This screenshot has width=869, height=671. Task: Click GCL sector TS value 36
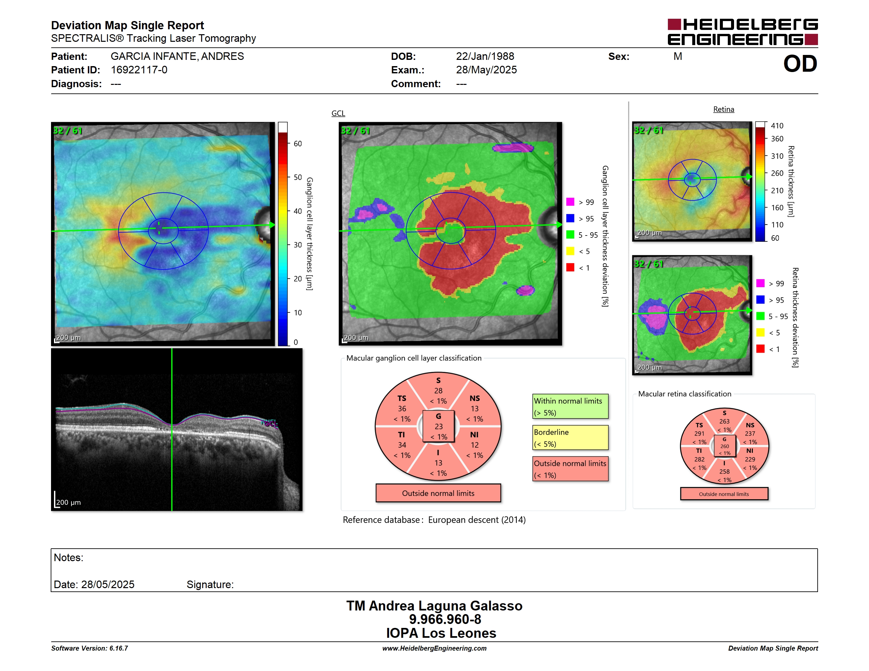tap(402, 409)
